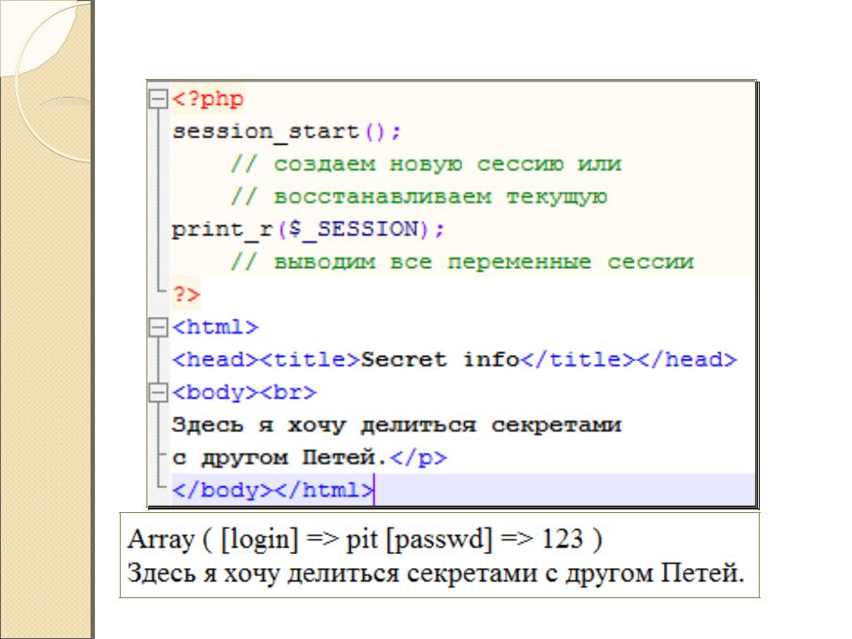Click the line 'Здесь я хочу делиться секретами'
Image resolution: width=852 pixels, height=639 pixels.
(397, 425)
